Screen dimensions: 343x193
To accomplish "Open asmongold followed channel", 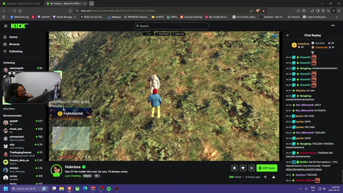I will click(23, 69).
